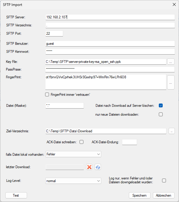Enable nur neue Dateien downloaden
Viewport: 179px width, 202px height.
point(161,114)
